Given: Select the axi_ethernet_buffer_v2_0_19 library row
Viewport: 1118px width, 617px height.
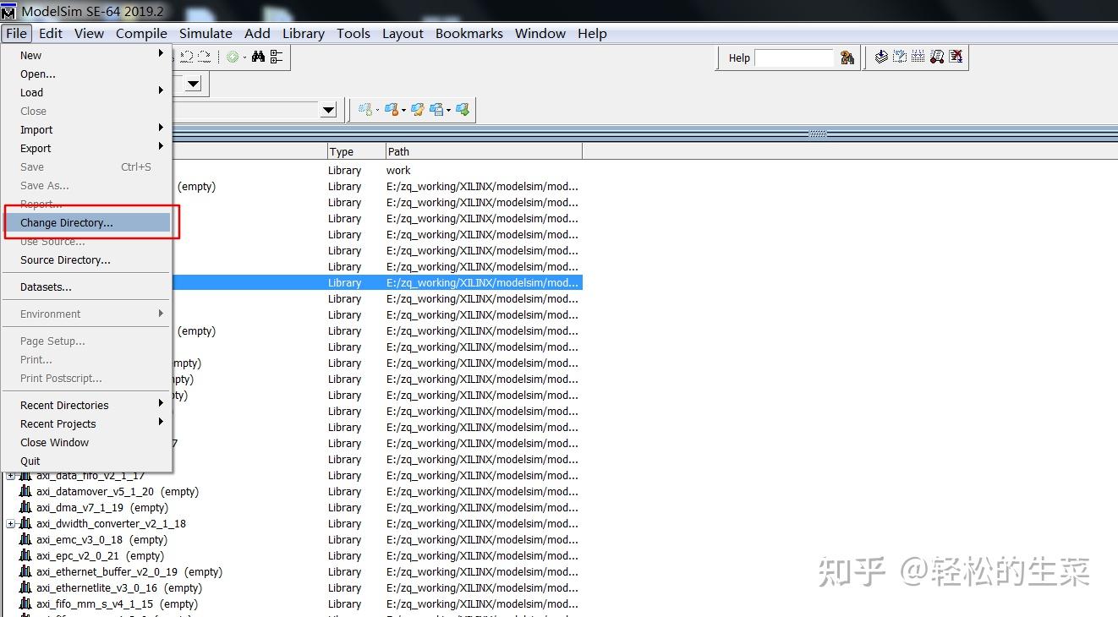Looking at the screenshot, I should (291, 572).
